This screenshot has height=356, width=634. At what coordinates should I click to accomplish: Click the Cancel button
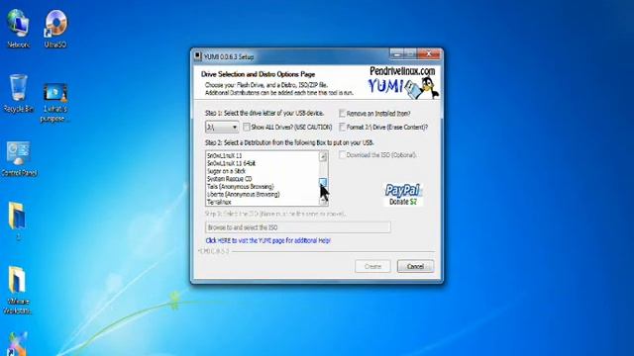pyautogui.click(x=415, y=266)
